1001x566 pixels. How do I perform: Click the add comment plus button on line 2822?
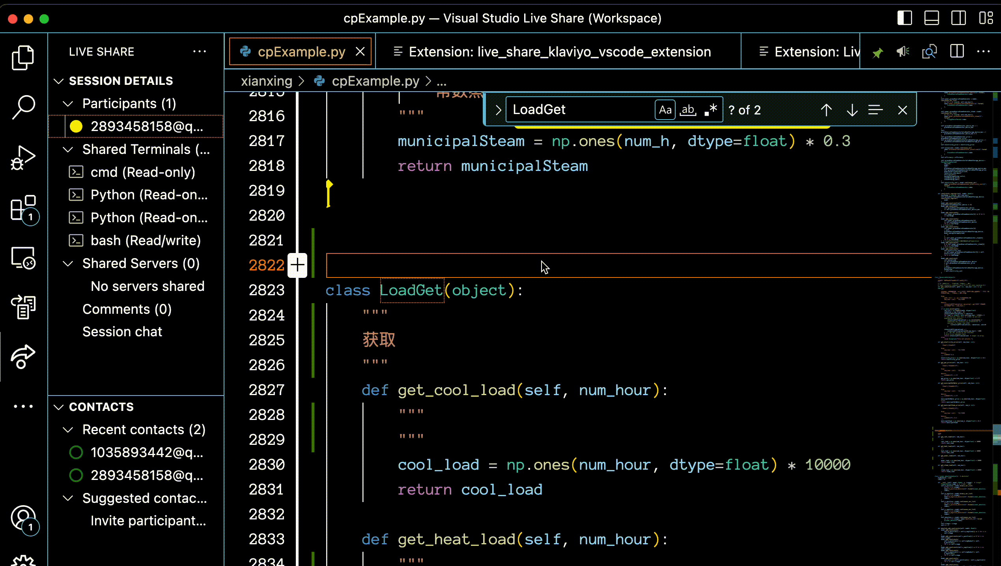click(x=297, y=265)
